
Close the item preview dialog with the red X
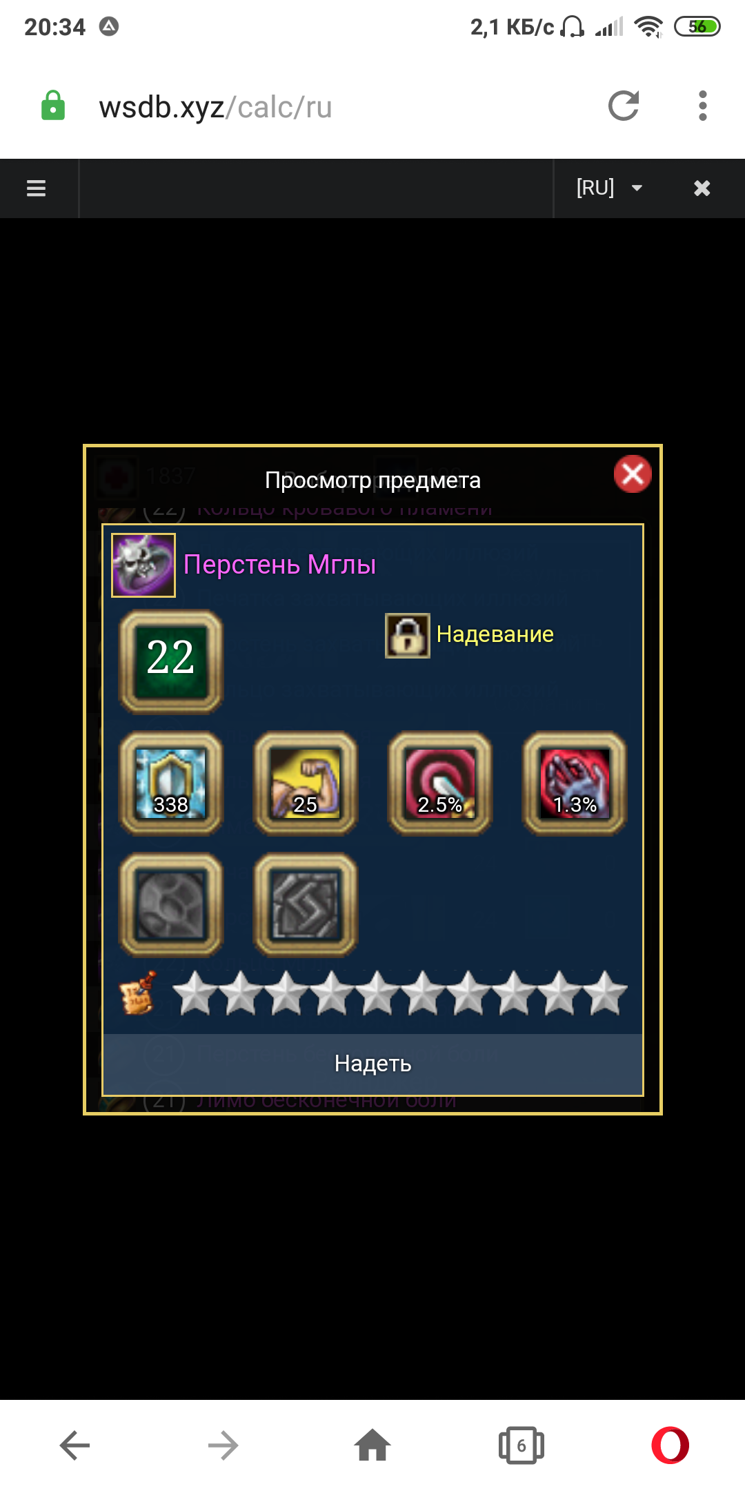tap(633, 474)
